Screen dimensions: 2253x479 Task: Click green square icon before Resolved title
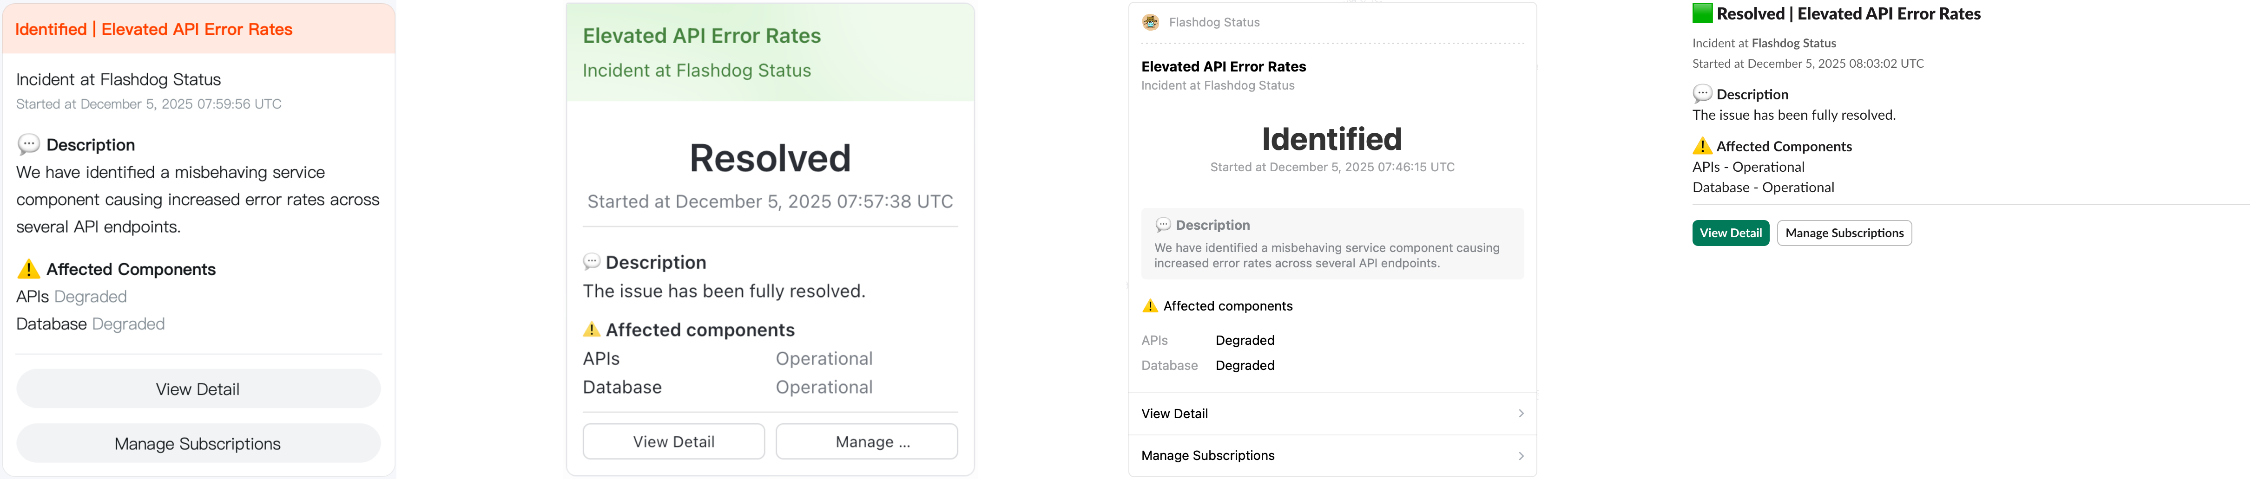click(x=1702, y=14)
